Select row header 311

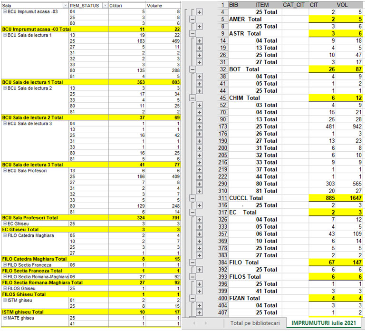pyautogui.click(x=222, y=198)
